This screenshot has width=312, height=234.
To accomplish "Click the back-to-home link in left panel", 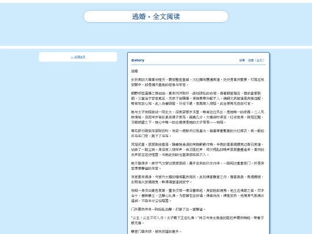I will [78, 57].
